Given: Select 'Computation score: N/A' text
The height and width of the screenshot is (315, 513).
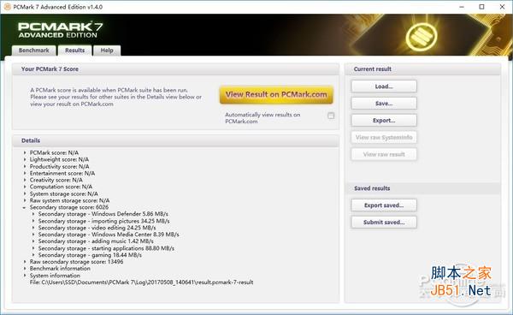Looking at the screenshot, I should (61, 187).
